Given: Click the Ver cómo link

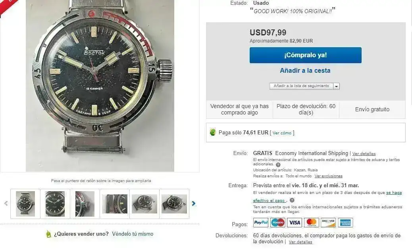Looking at the screenshot, I should point(282,133).
